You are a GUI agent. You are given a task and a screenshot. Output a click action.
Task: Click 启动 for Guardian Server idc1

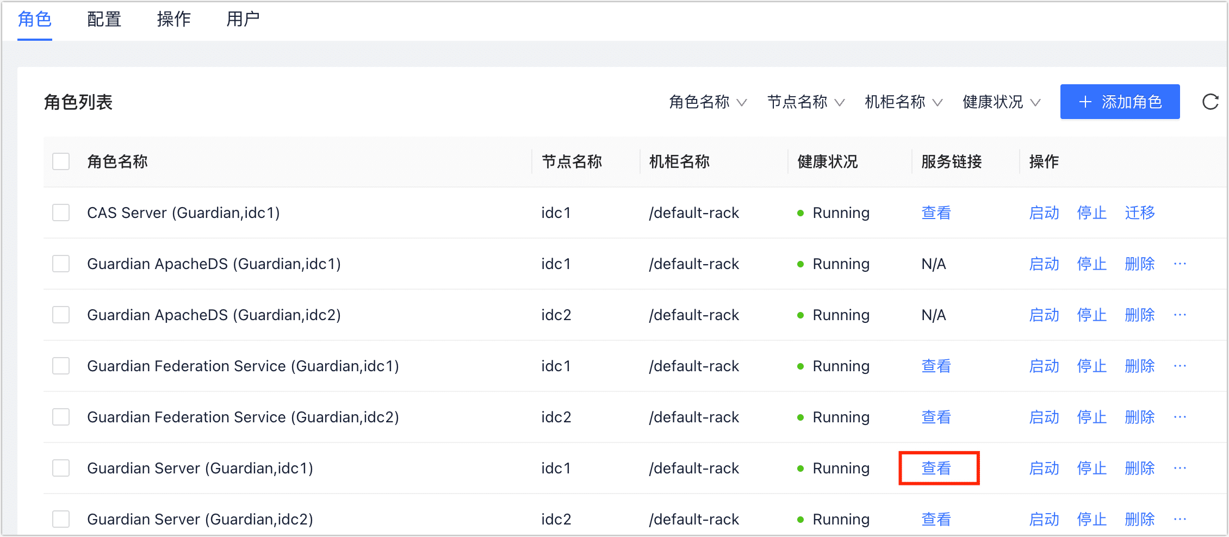[1045, 468]
